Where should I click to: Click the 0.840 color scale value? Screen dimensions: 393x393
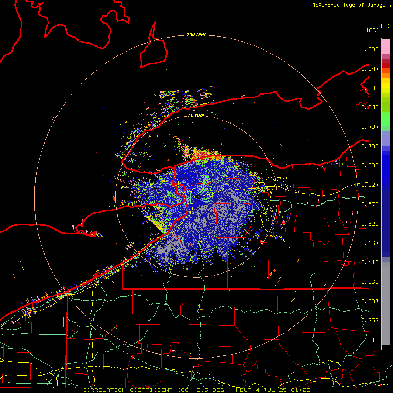click(370, 107)
